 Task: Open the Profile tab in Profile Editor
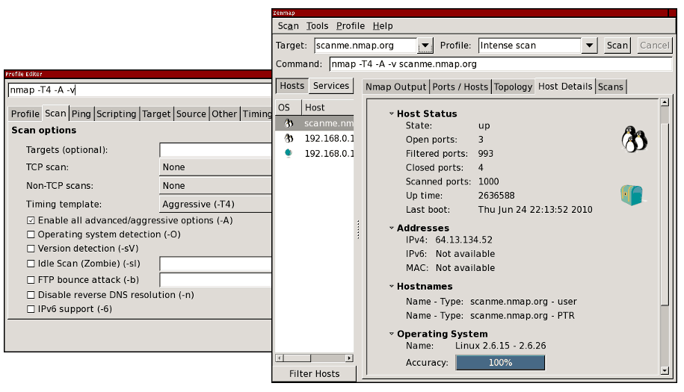25,113
